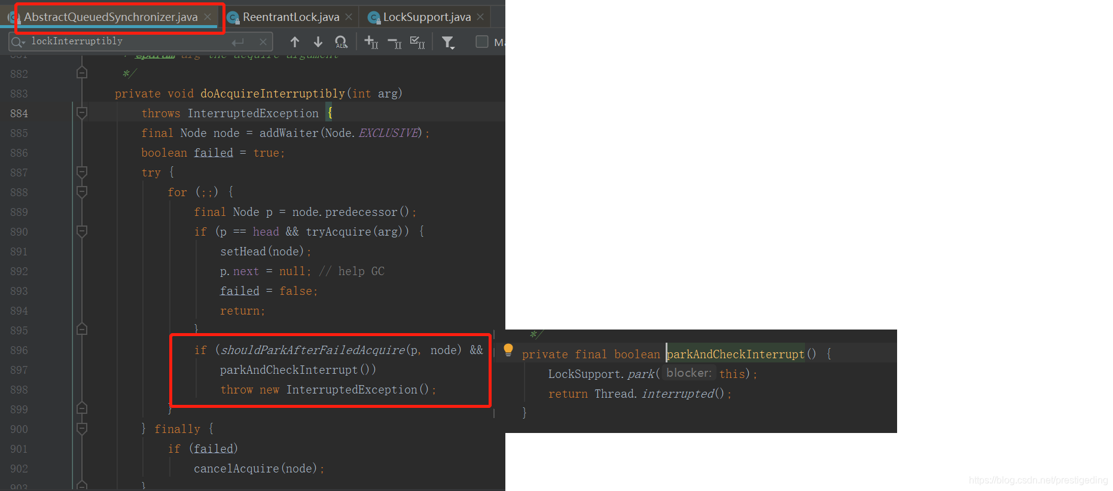Screen dimensions: 1113x491
Task: Click the Find All occurrences icon
Action: [341, 42]
